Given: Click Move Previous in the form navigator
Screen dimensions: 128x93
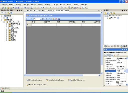Looking at the screenshot, I should [x=31, y=19].
